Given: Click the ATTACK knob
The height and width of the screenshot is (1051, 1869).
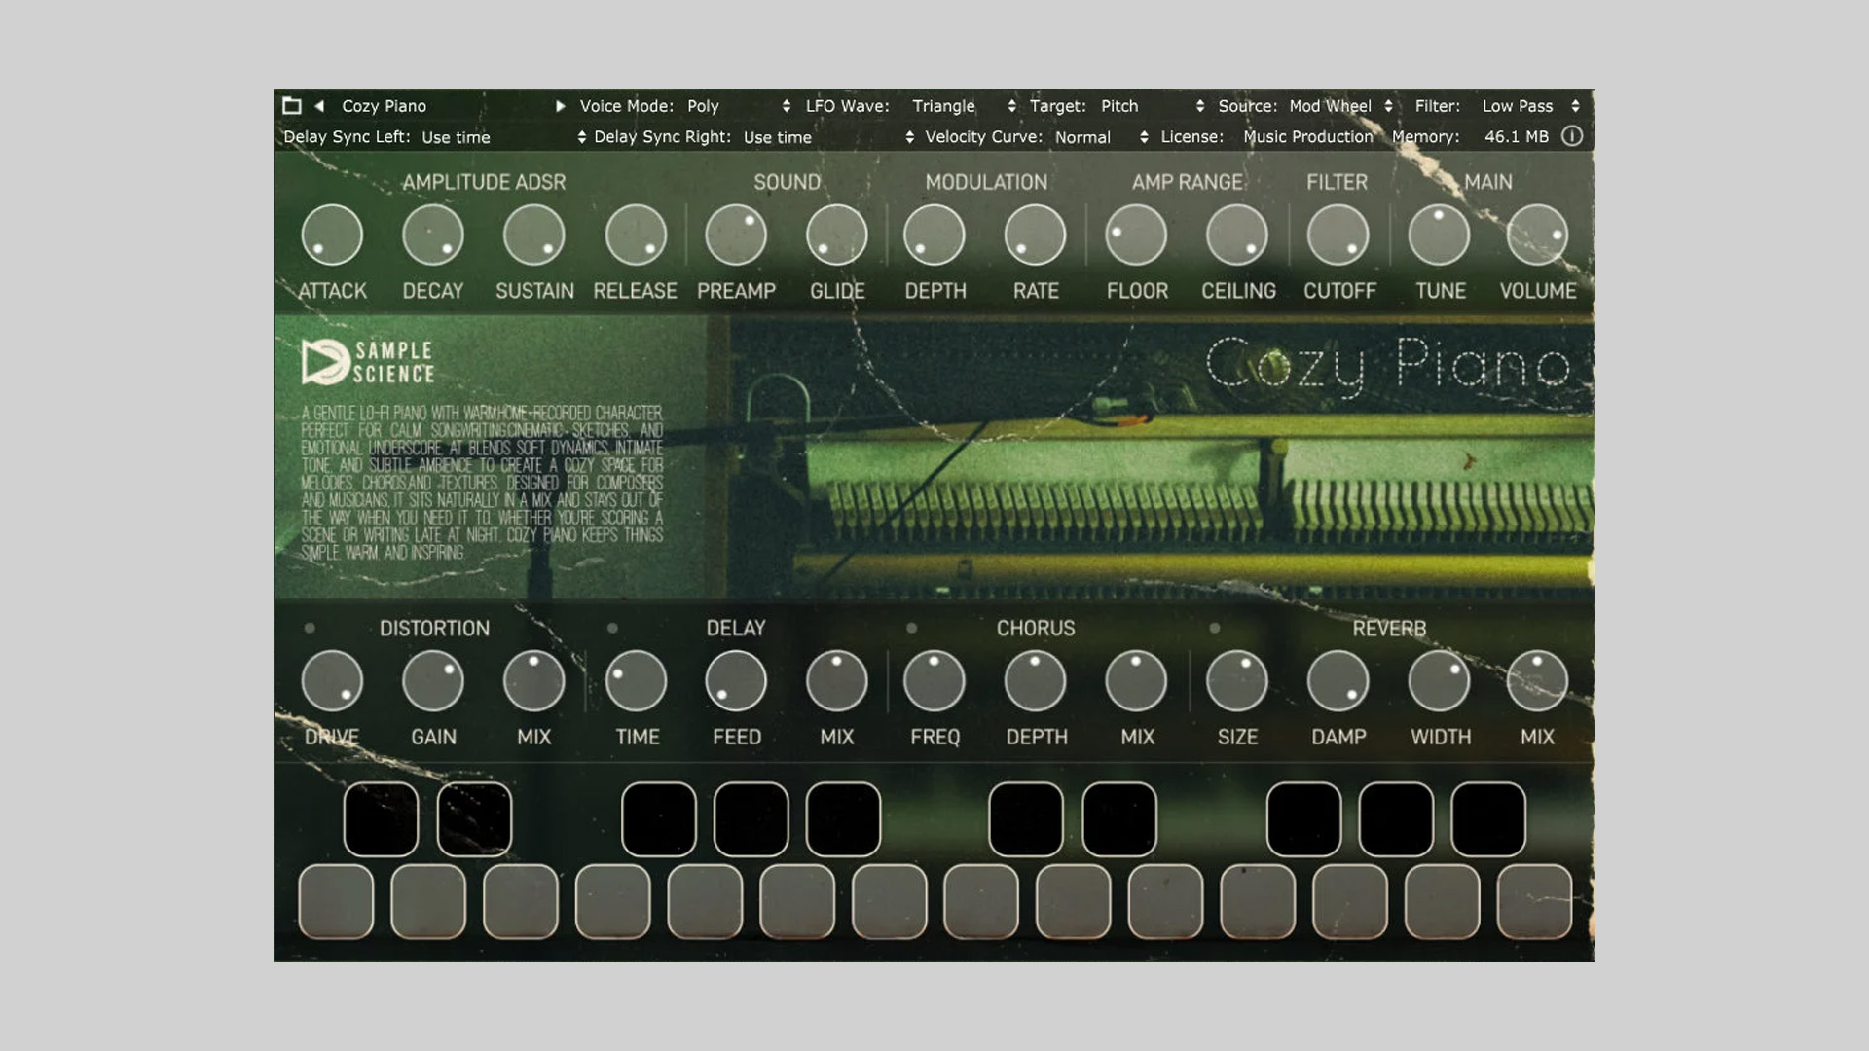Looking at the screenshot, I should (332, 236).
